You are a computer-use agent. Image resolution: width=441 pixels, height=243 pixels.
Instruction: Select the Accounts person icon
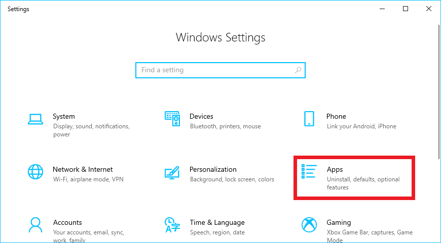(35, 225)
